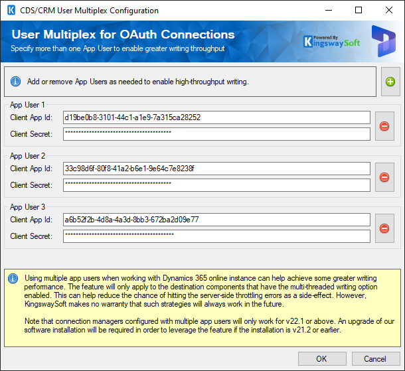Click Client Secret label under App User 2
Image resolution: width=405 pixels, height=371 pixels.
click(31, 185)
